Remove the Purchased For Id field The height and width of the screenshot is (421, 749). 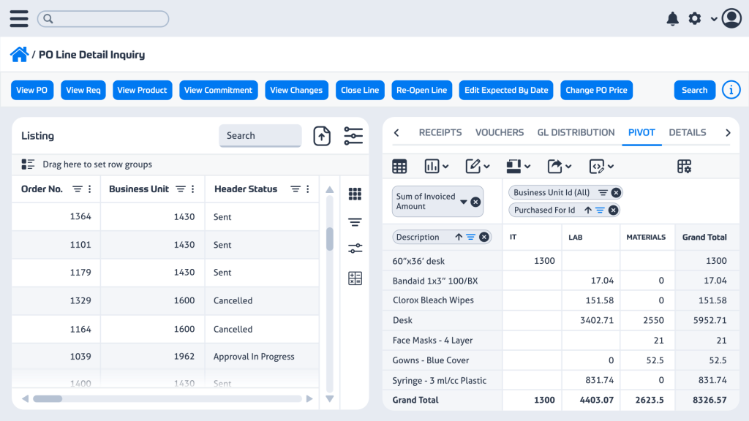click(614, 210)
